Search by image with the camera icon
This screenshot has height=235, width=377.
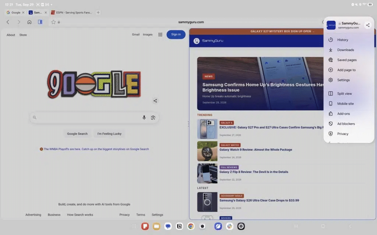click(x=153, y=118)
